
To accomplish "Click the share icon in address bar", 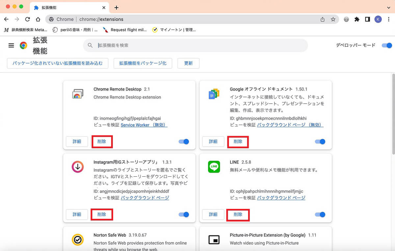I will 323,19.
